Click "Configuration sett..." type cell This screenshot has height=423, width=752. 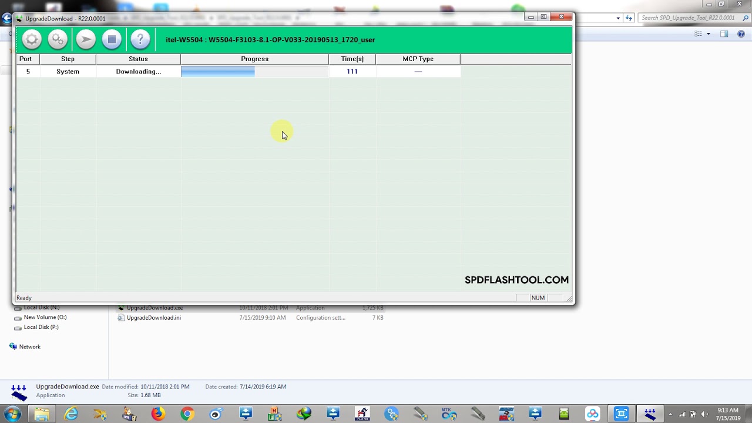pyautogui.click(x=321, y=318)
